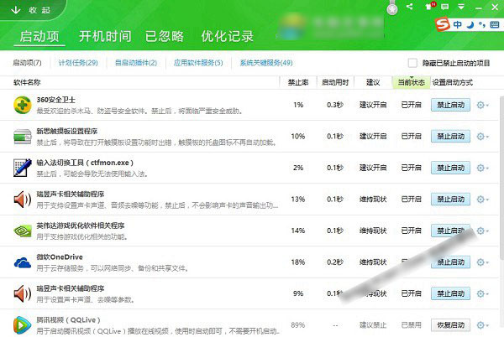The image size is (504, 337).
Task: Click the medal icon in title bar
Action: pos(392,8)
